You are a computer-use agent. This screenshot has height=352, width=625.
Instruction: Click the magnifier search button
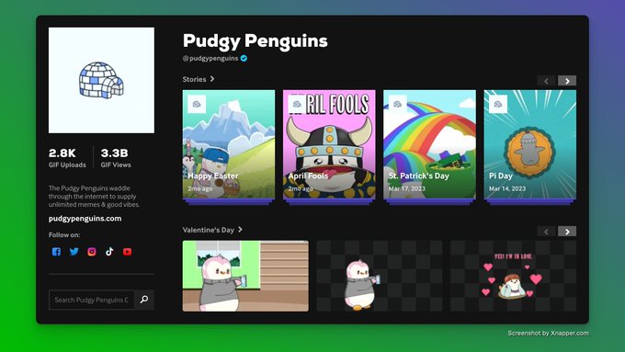click(x=144, y=300)
